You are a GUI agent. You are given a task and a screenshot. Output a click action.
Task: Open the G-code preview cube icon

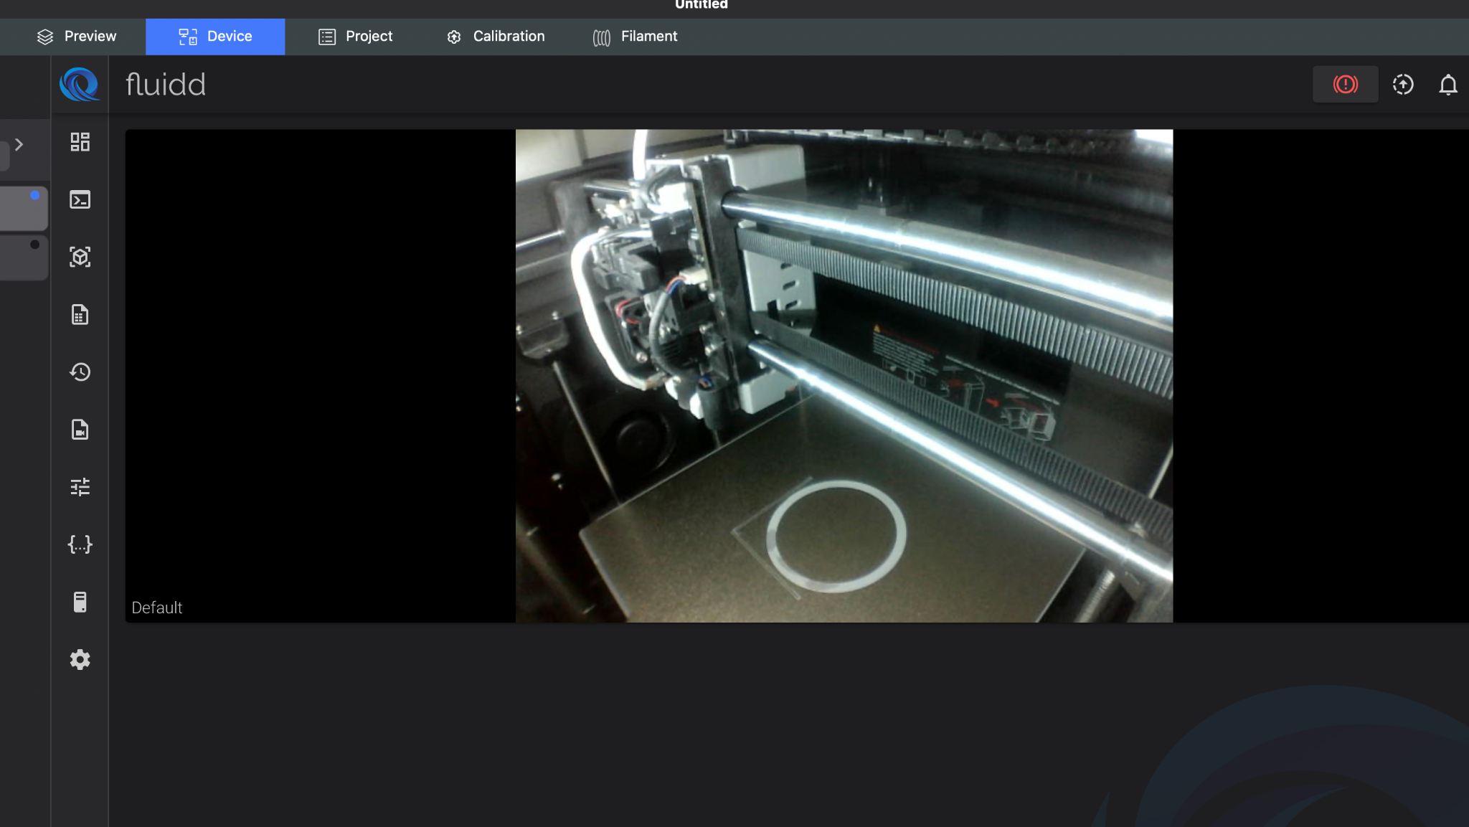coord(80,257)
